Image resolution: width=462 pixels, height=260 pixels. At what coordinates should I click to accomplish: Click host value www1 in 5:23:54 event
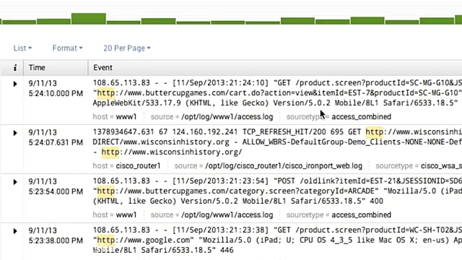point(126,215)
